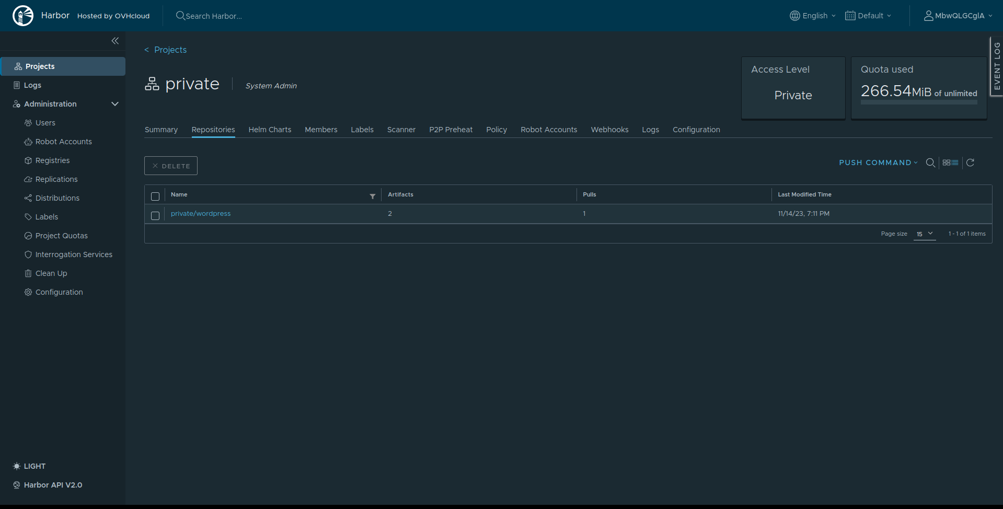
Task: Select Replications in the sidebar
Action: pyautogui.click(x=56, y=179)
